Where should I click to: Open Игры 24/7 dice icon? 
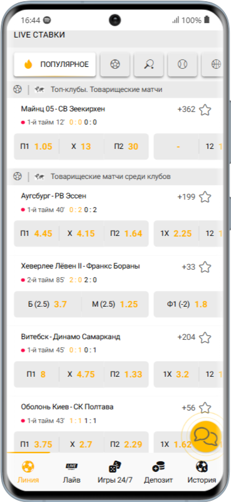click(115, 467)
